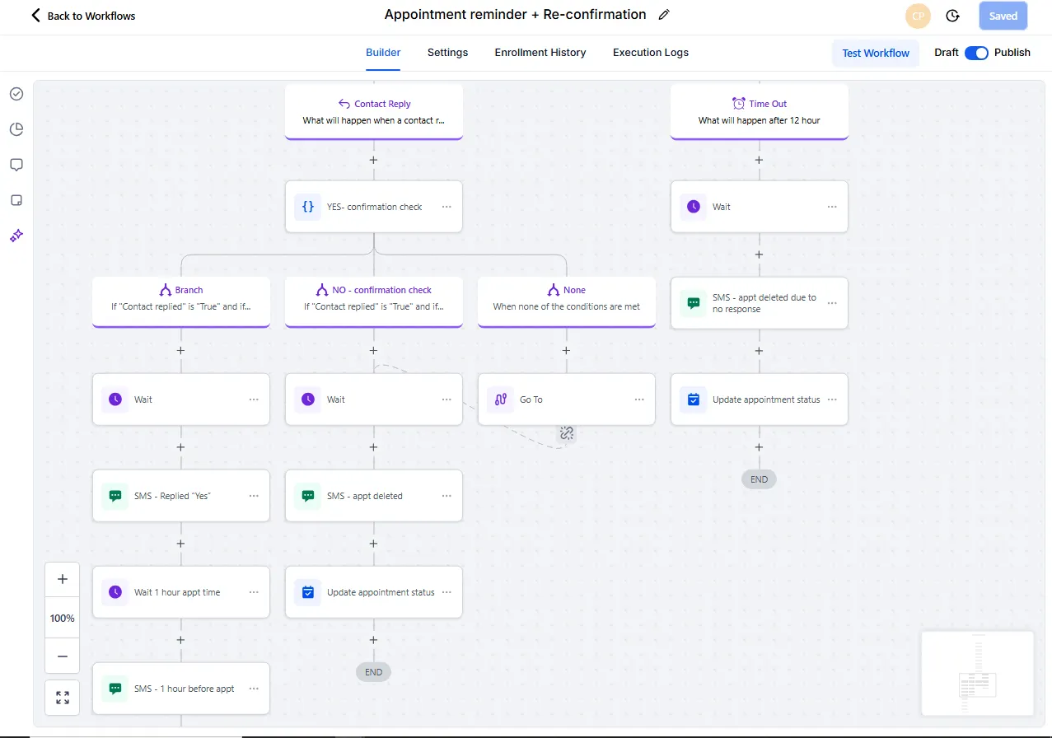The width and height of the screenshot is (1052, 738).
Task: Go Back to Workflows
Action: [x=82, y=16]
